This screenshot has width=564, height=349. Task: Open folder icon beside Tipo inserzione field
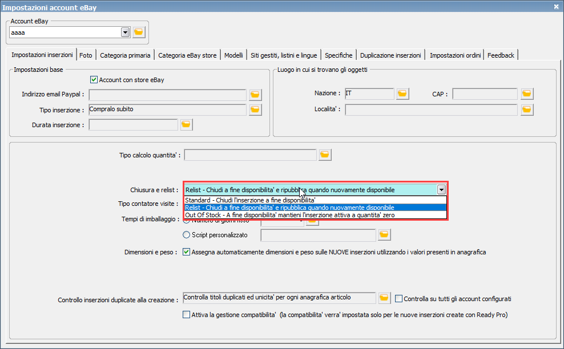point(255,109)
